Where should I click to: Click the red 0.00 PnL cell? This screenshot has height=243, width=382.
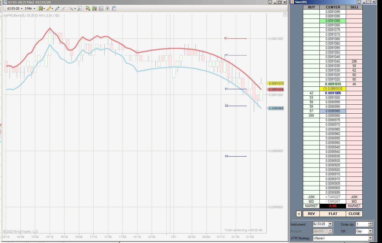pyautogui.click(x=333, y=206)
